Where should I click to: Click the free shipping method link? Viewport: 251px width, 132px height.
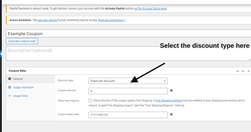pos(168,100)
